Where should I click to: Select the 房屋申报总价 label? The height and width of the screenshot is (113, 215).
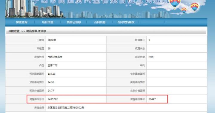37,99
